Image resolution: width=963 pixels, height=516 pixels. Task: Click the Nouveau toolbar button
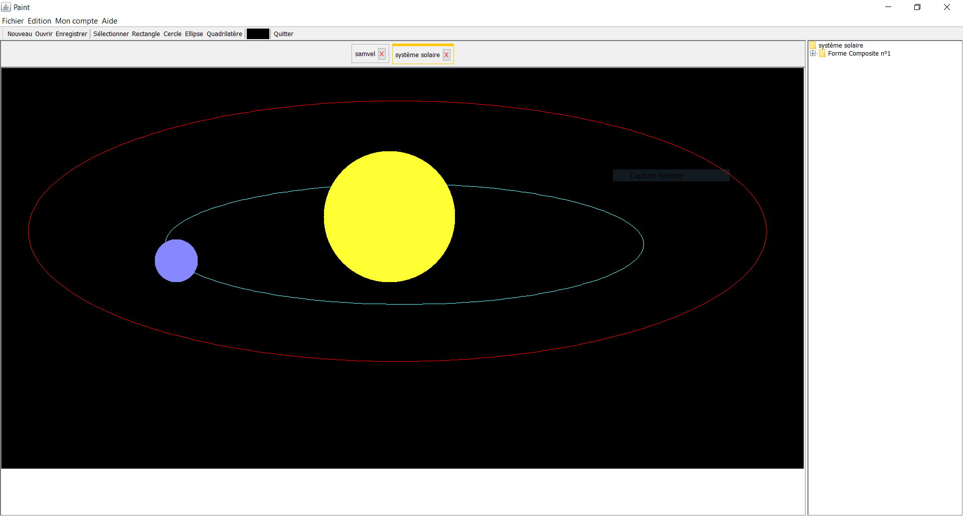pyautogui.click(x=20, y=34)
